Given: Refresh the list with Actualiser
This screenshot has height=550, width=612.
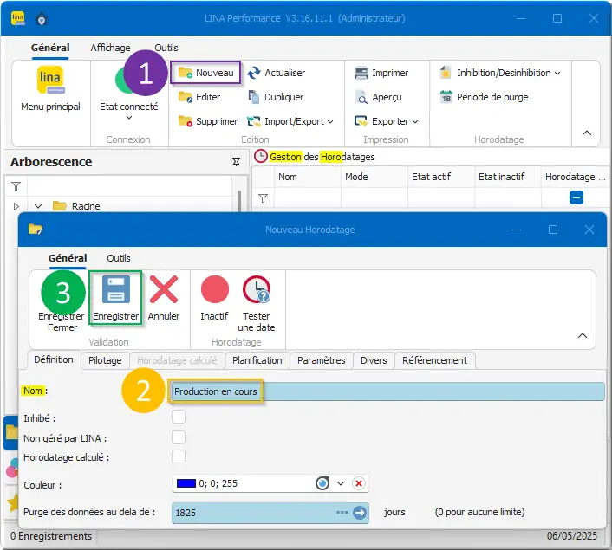Looking at the screenshot, I should [x=277, y=73].
